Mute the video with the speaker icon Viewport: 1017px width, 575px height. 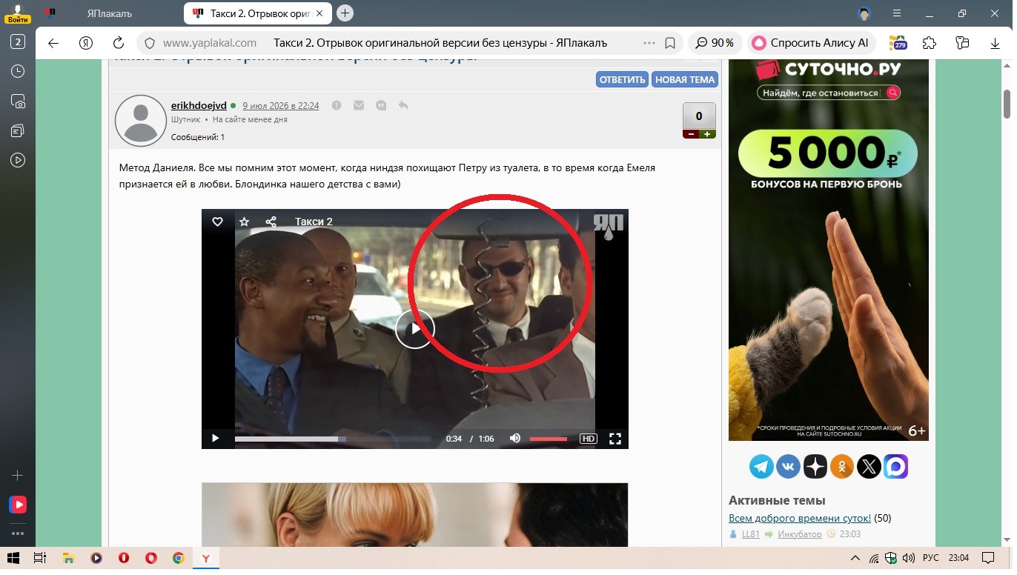point(515,438)
